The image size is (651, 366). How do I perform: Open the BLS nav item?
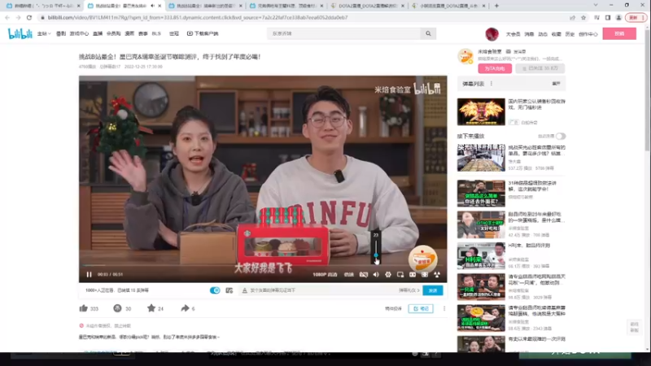coord(156,33)
